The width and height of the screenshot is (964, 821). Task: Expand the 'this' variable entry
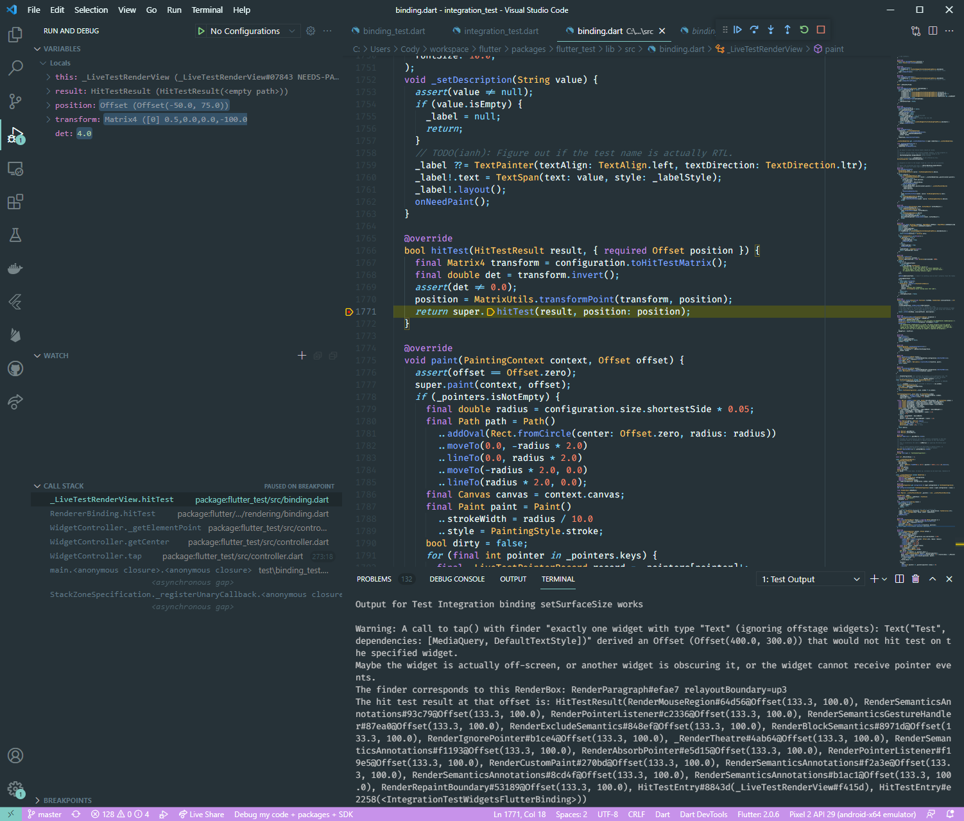[x=49, y=77]
